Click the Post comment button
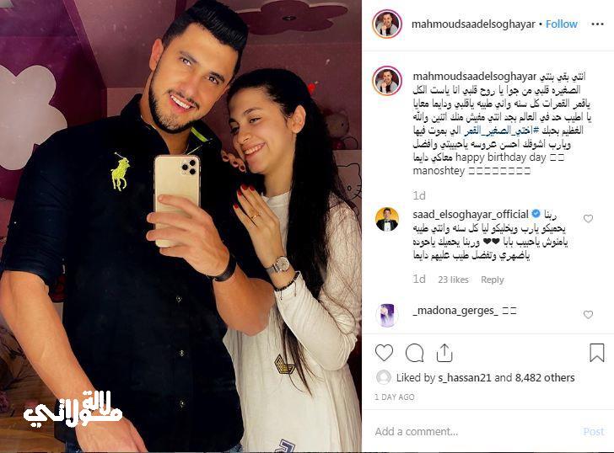The height and width of the screenshot is (453, 614). pyautogui.click(x=594, y=431)
